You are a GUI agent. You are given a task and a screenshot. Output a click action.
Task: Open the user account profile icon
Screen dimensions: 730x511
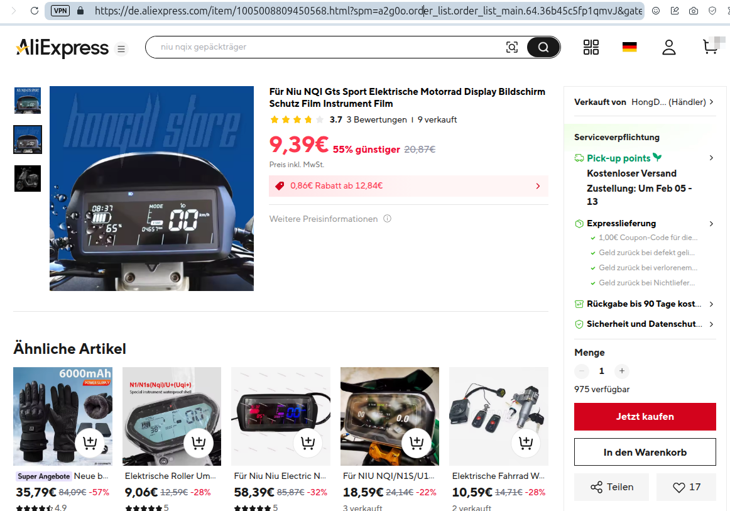668,47
